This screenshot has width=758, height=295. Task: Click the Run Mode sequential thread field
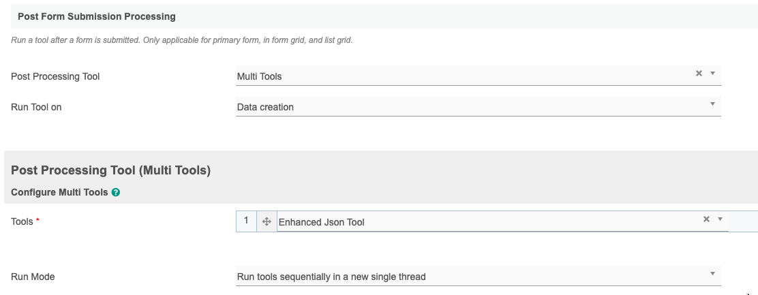pyautogui.click(x=464, y=277)
